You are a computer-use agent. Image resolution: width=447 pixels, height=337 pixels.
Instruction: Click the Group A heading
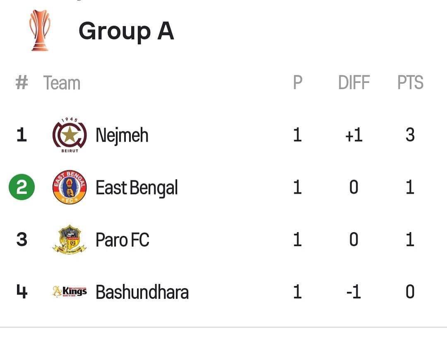(x=126, y=31)
